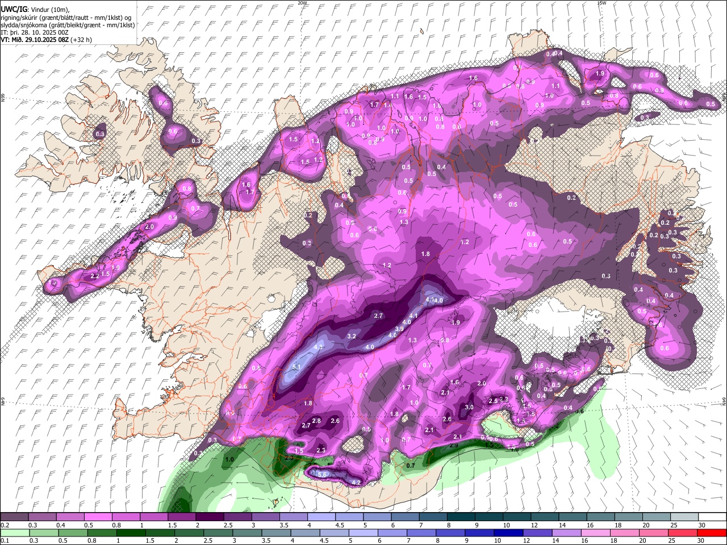Pick rain-scale swatch between 25 and 30
The height and width of the screenshot is (545, 727).
point(683,533)
